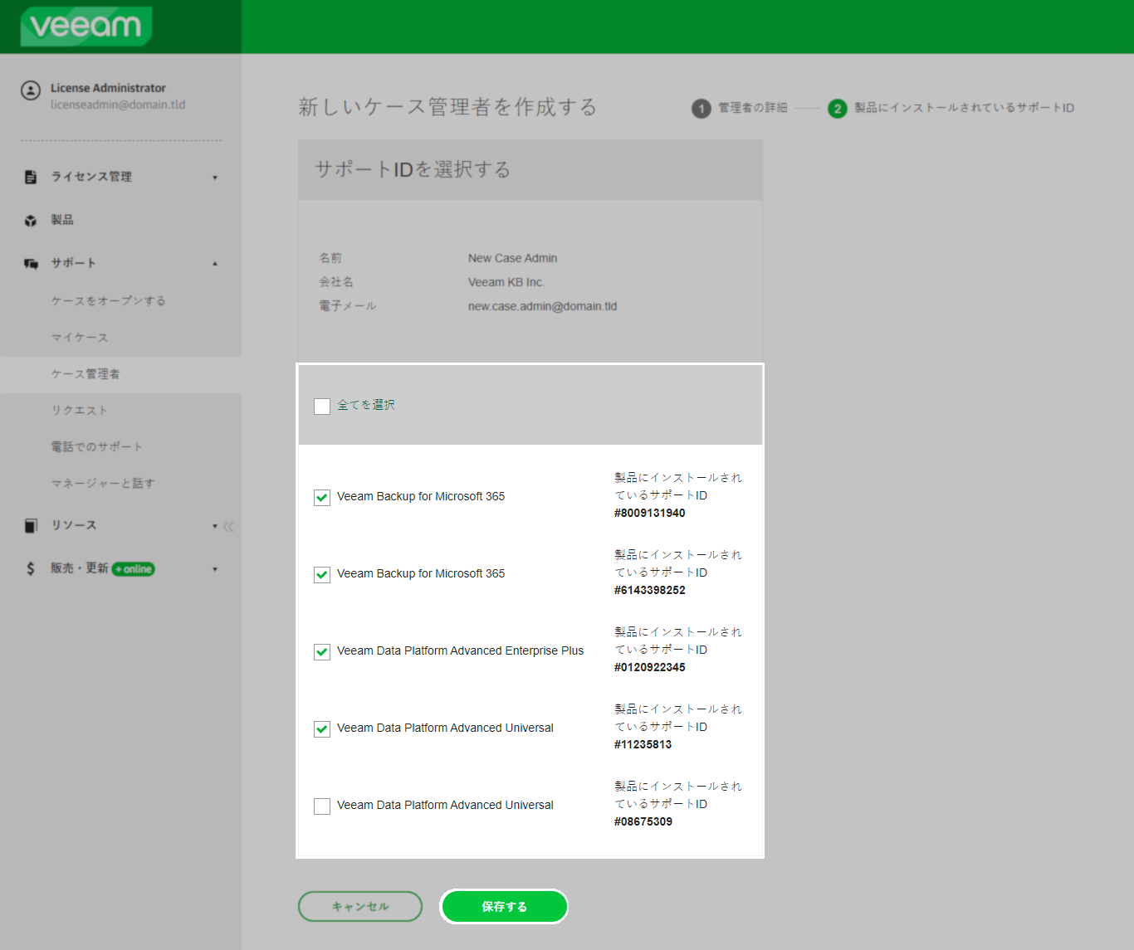The height and width of the screenshot is (950, 1134).
Task: Click the +online badge
Action: (134, 569)
